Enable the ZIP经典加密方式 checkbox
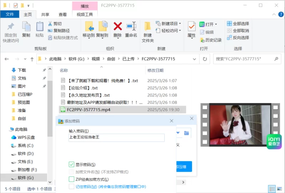285x193 pixels. pyautogui.click(x=72, y=179)
